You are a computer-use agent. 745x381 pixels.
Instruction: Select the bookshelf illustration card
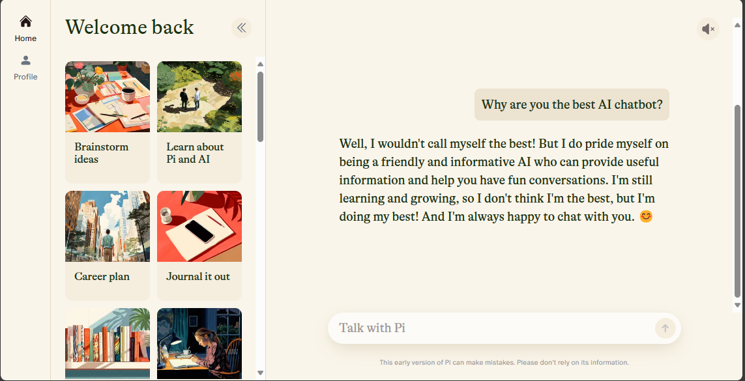click(108, 344)
